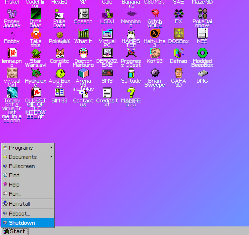The width and height of the screenshot is (249, 235).
Task: Open the Credits.txt file icon
Action: (107, 93)
